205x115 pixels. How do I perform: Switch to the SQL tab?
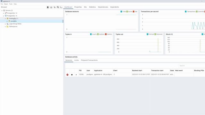tap(86, 7)
